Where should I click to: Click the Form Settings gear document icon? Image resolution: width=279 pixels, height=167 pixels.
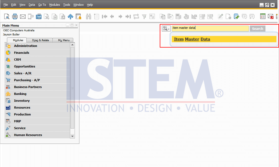point(228,17)
